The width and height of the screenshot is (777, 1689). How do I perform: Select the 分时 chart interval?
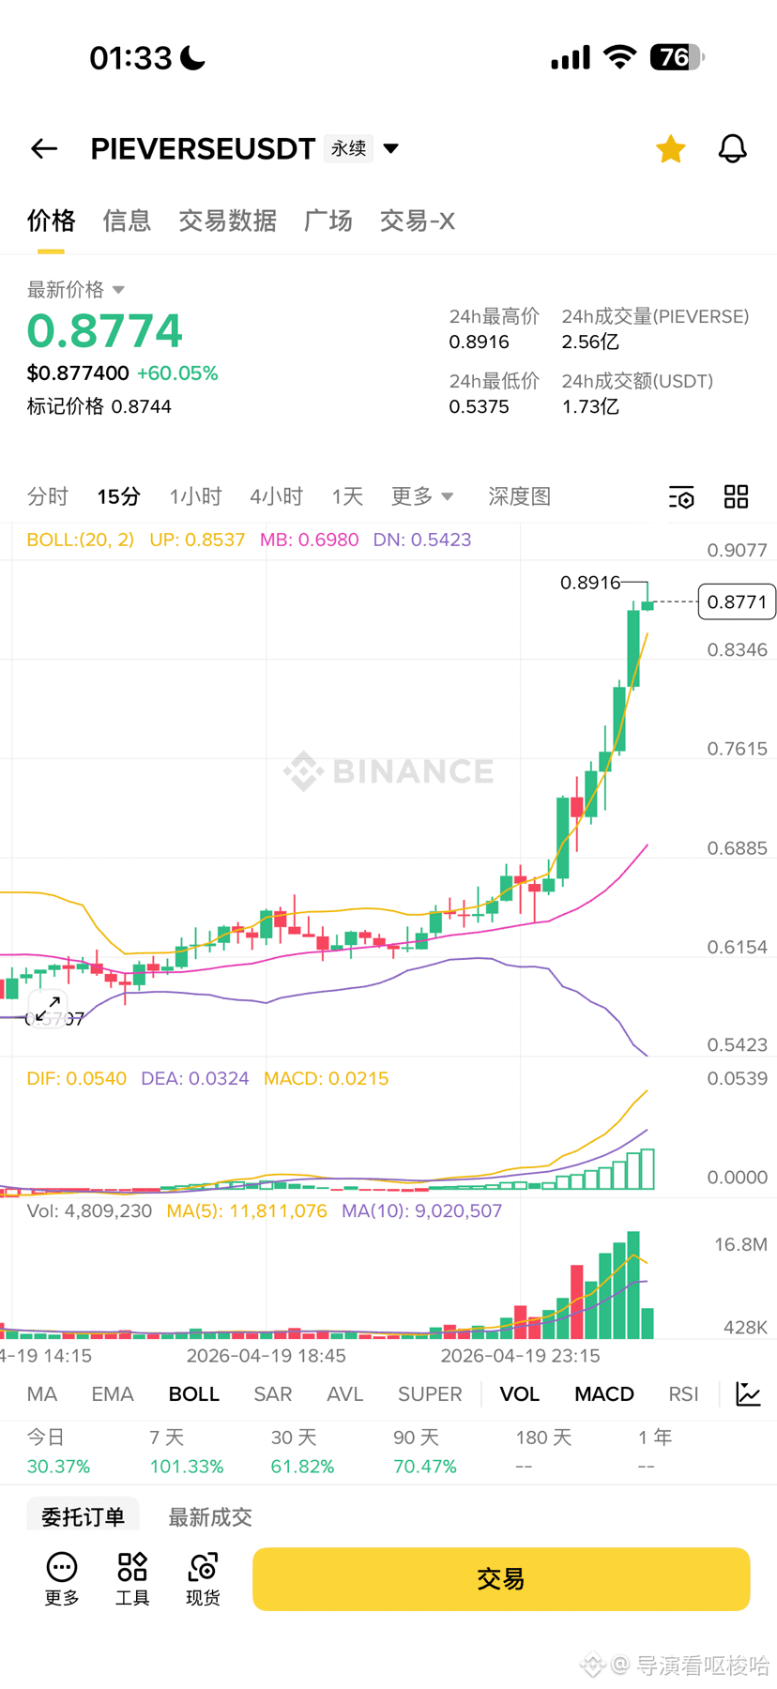click(x=48, y=496)
